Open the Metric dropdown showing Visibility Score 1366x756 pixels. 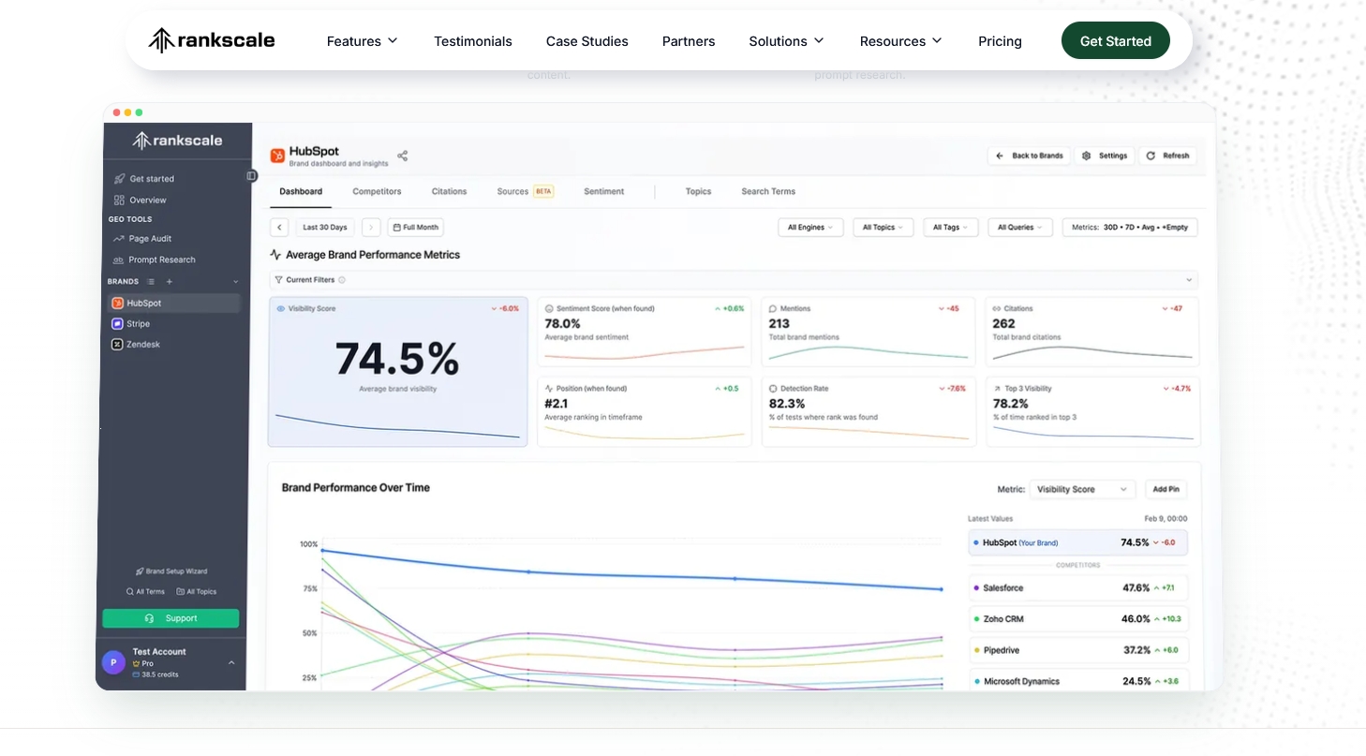click(1082, 489)
